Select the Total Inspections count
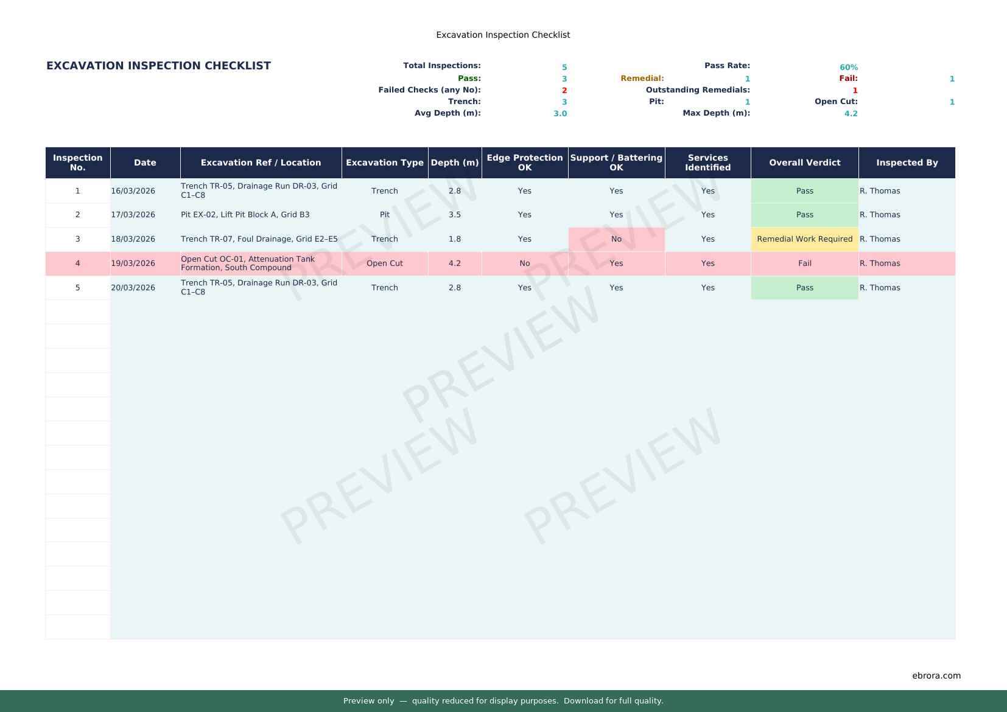Viewport: 1007px width, 712px height. 563,67
